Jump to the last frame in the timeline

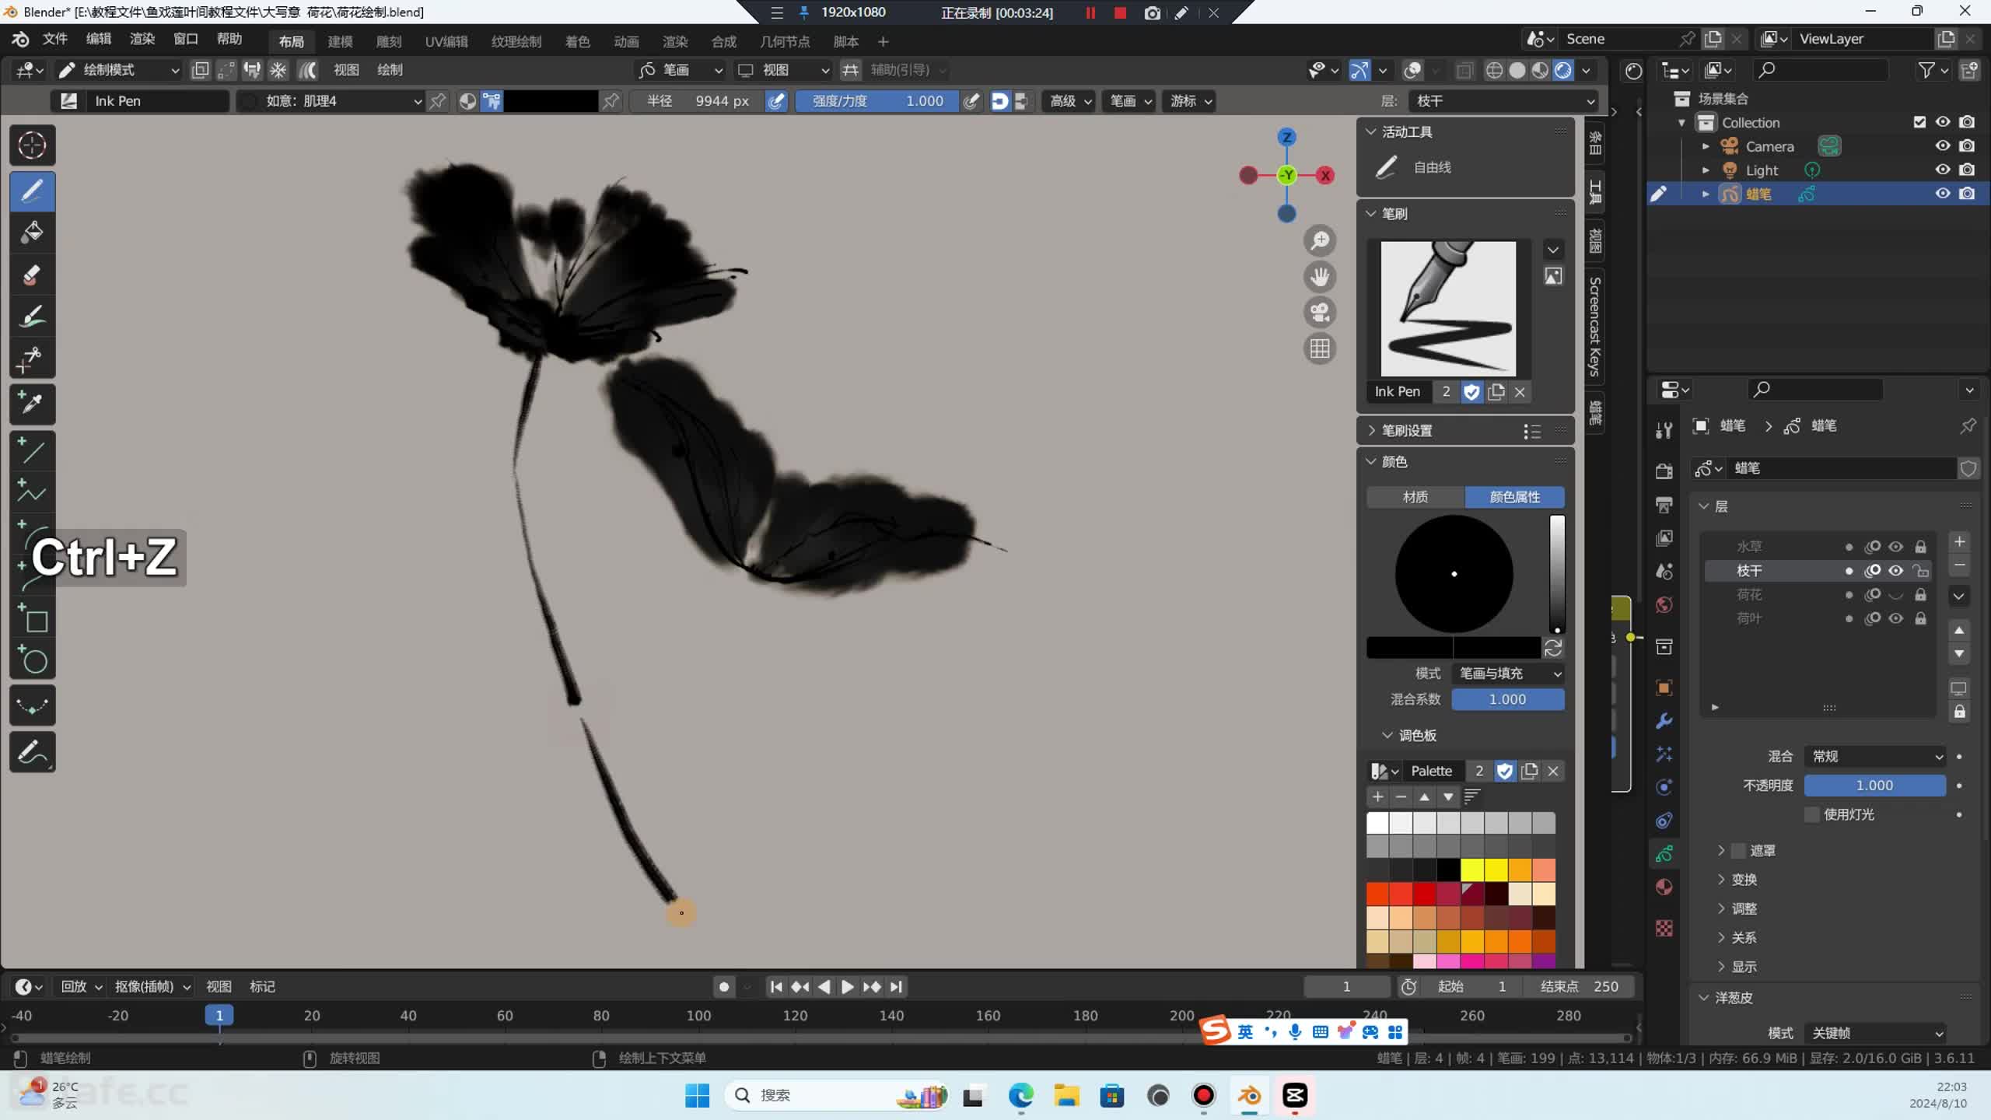[x=896, y=987]
